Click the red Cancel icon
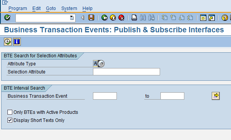 [x=121, y=18]
